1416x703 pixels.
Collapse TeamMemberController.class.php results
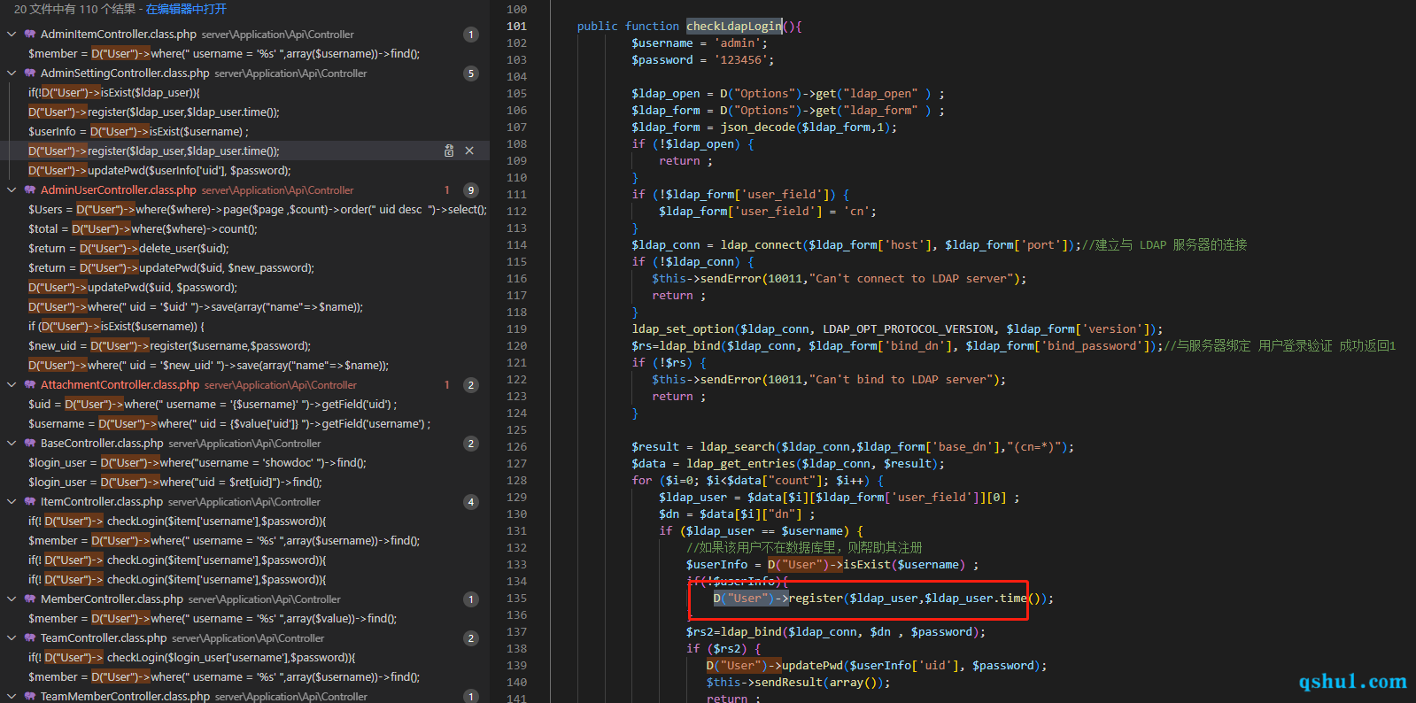pyautogui.click(x=12, y=697)
